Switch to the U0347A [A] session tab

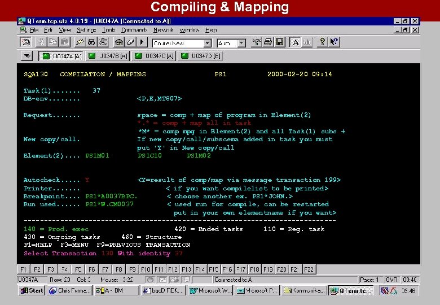click(60, 56)
